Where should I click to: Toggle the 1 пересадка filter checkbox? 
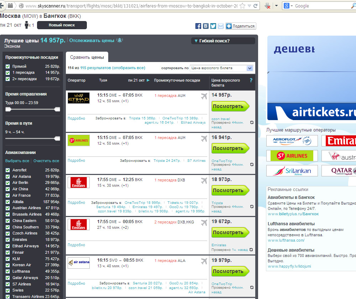[8, 73]
